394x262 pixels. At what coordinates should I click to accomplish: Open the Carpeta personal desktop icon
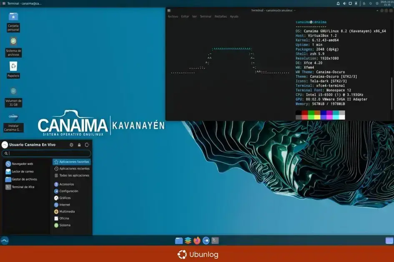coord(13,22)
